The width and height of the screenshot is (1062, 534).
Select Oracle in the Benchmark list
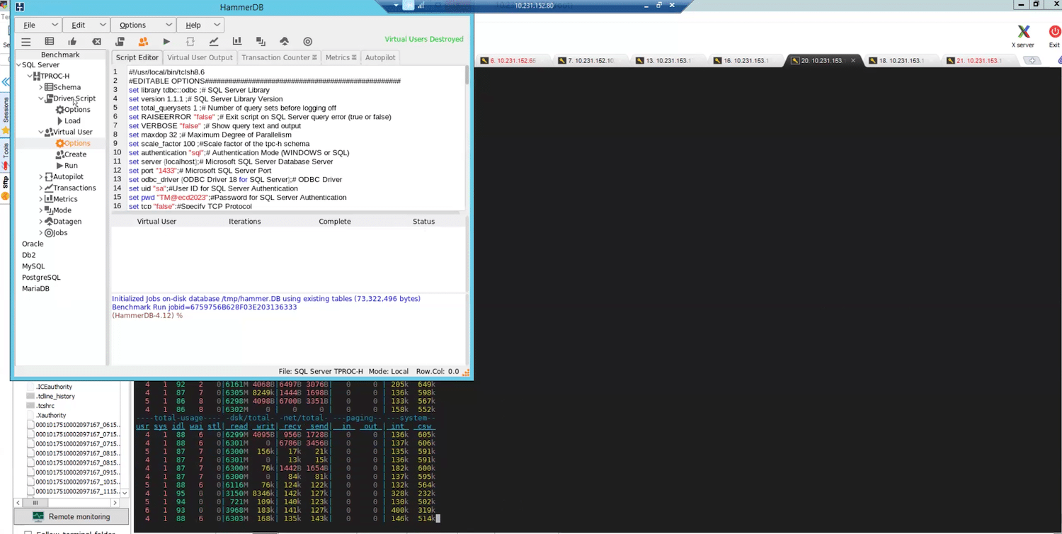point(33,244)
